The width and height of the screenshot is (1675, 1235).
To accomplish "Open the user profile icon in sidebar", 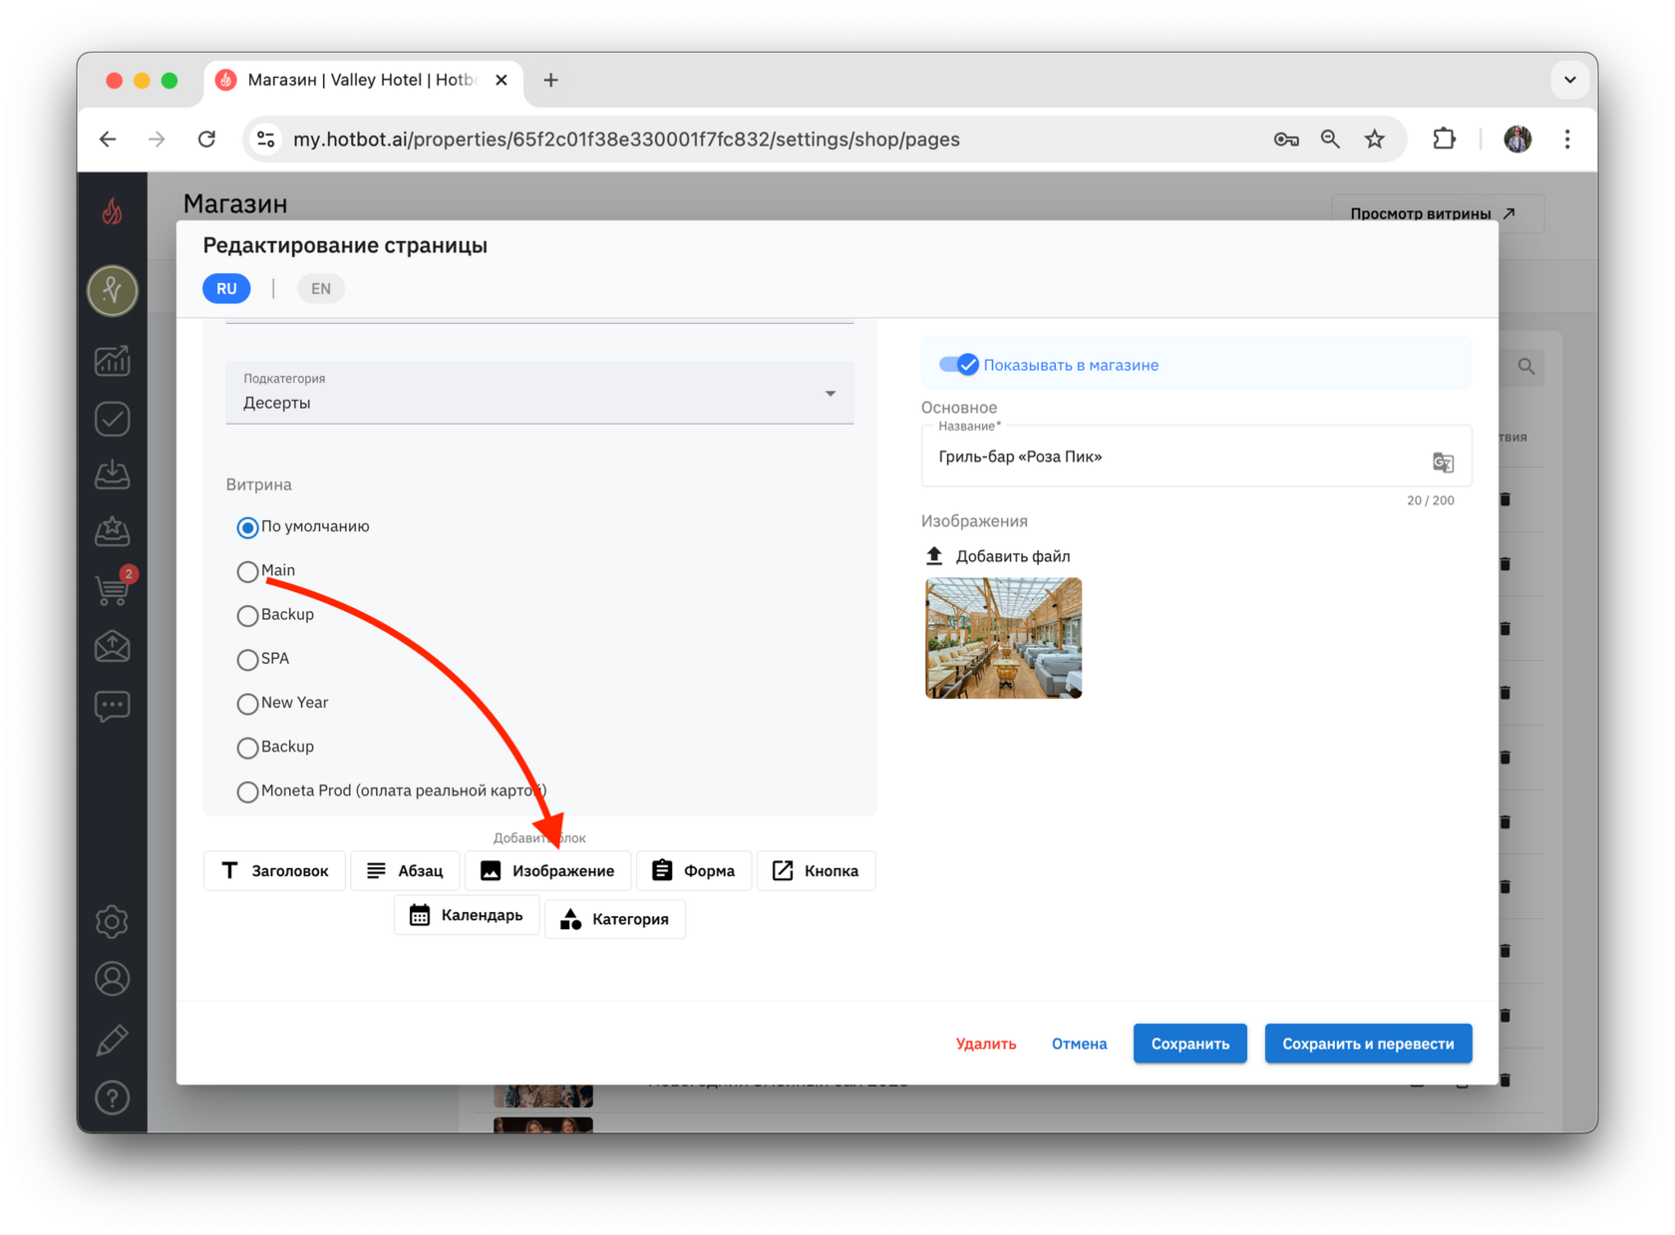I will (x=113, y=979).
